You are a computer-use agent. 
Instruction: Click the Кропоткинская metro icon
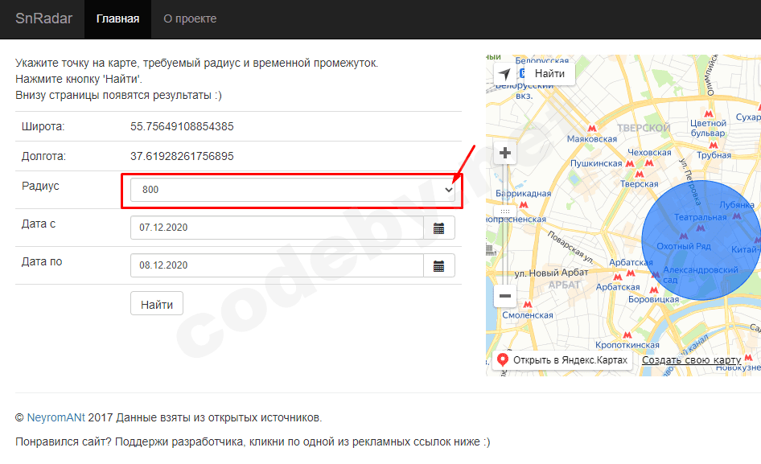627,335
